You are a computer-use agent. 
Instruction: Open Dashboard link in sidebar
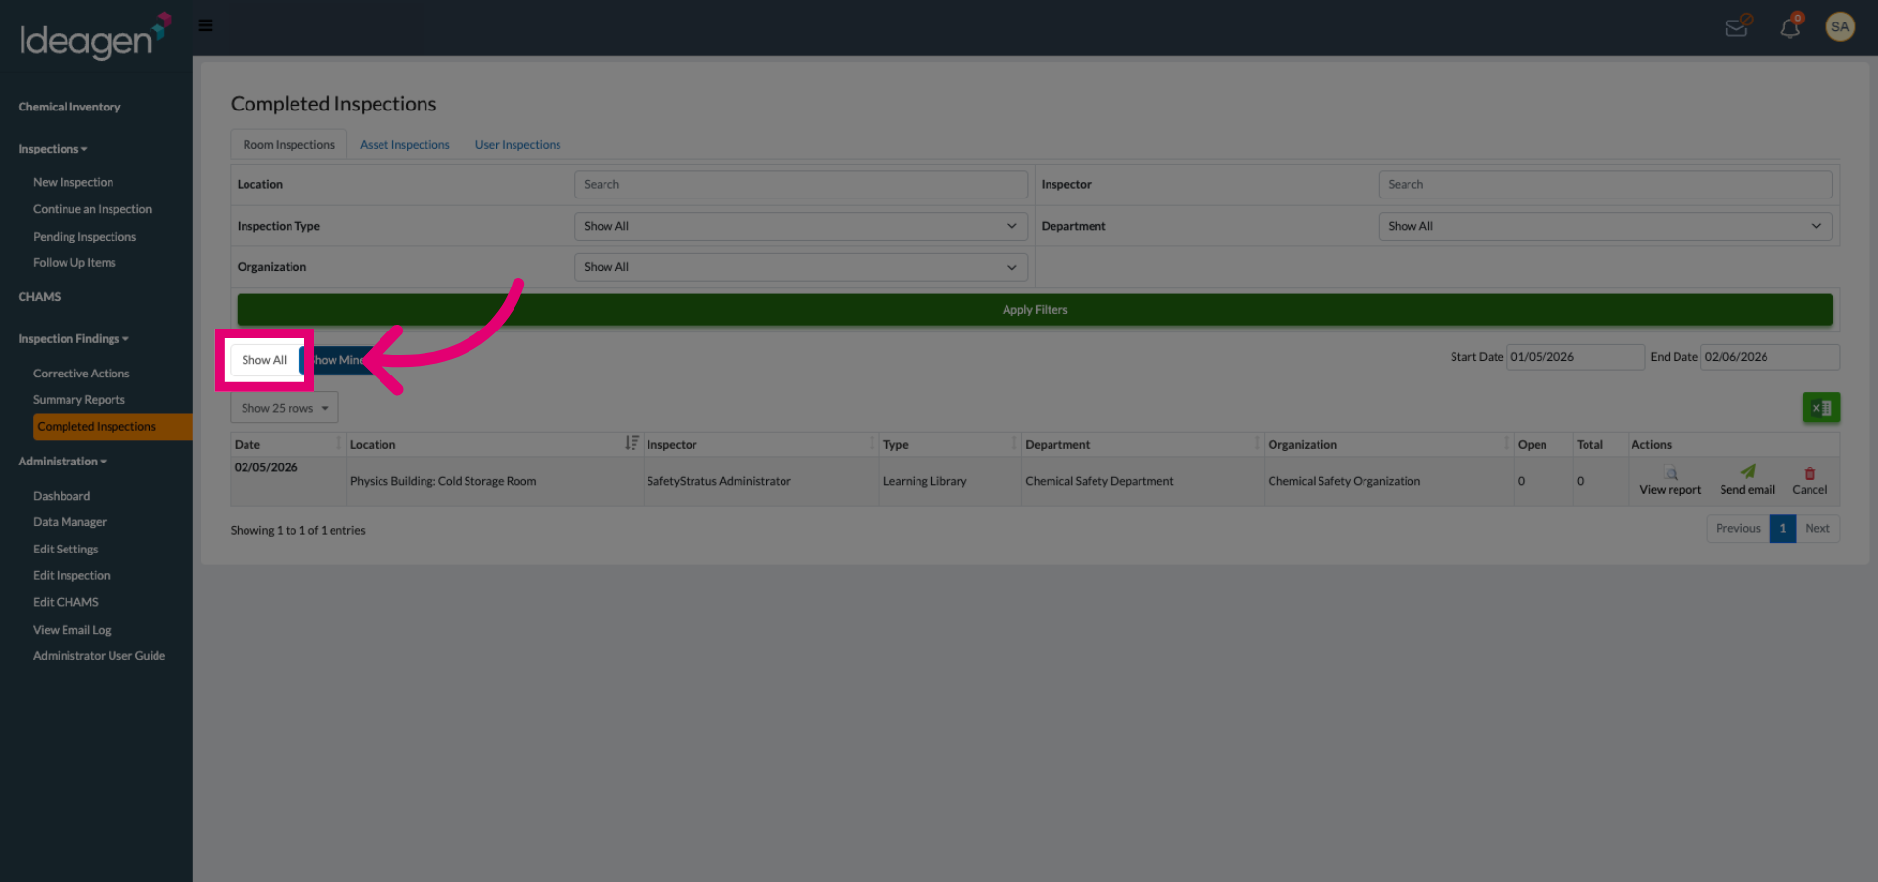(62, 496)
